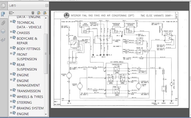Expand the CHASSIS bookmark node
Screen dimensions: 191x118
click(x=11, y=32)
